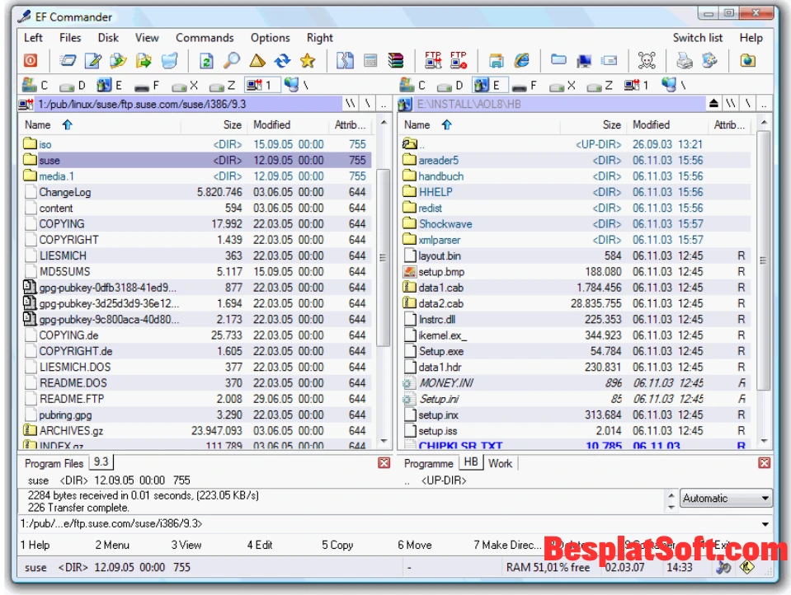Click the yellow star favorites icon
This screenshot has width=791, height=595.
[308, 60]
